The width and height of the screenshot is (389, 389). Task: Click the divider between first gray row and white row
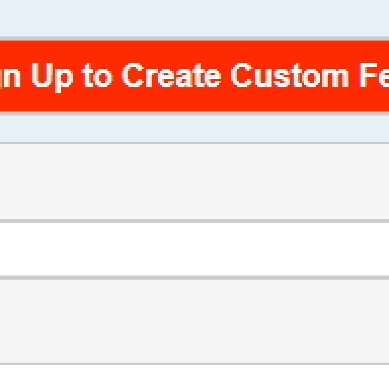[194, 221]
